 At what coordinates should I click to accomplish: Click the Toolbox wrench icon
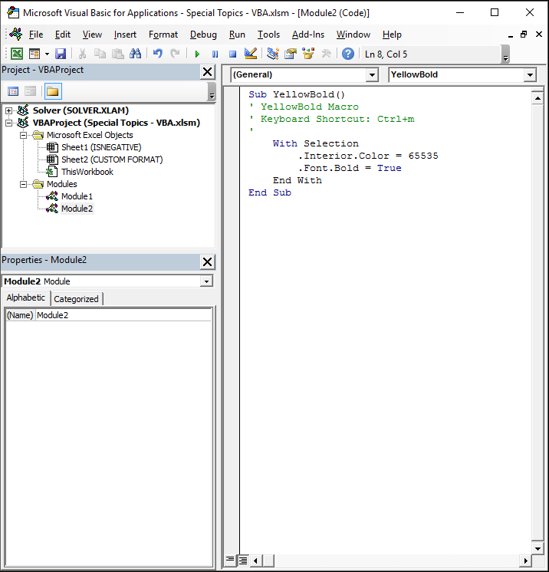tap(326, 54)
